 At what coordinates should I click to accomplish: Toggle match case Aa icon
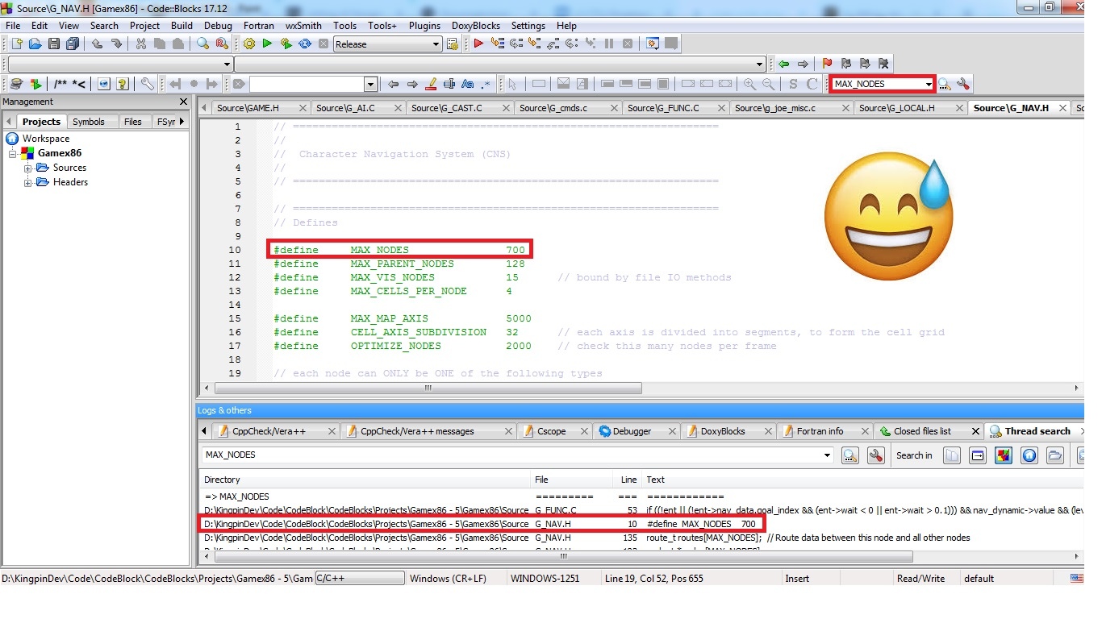(468, 84)
